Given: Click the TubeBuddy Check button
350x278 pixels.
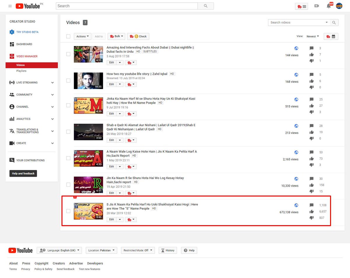Looking at the screenshot, I should click(138, 36).
